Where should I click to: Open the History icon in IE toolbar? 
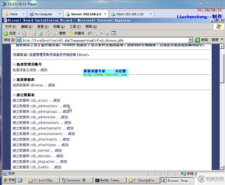pyautogui.click(x=90, y=33)
